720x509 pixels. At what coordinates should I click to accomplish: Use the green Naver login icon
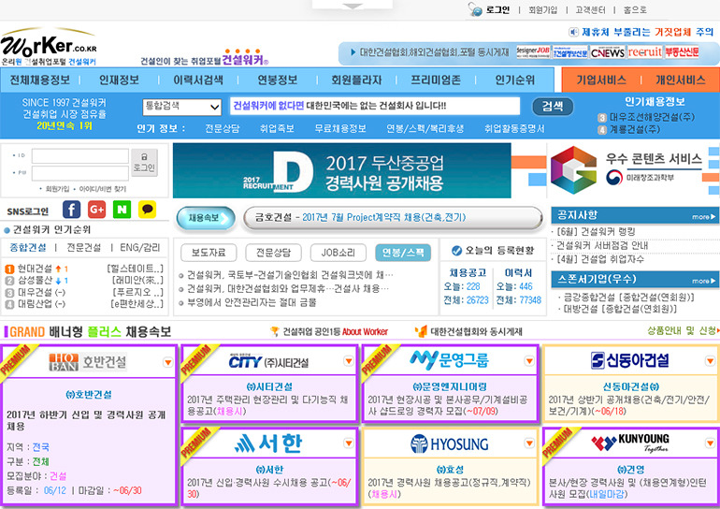(122, 210)
